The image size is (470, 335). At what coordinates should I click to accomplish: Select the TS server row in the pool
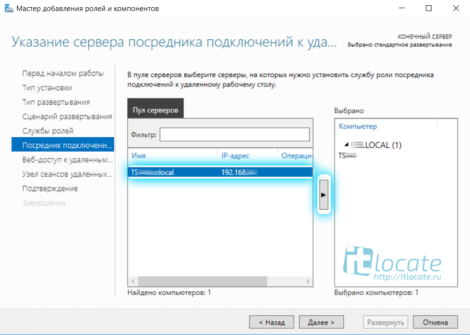click(220, 172)
